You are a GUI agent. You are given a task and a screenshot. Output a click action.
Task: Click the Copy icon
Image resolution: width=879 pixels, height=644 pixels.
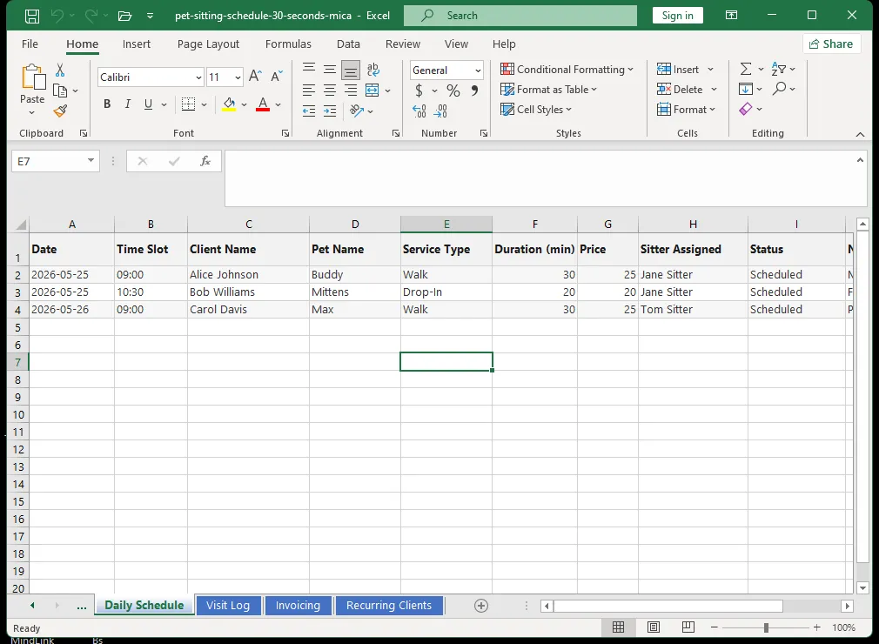coord(60,91)
